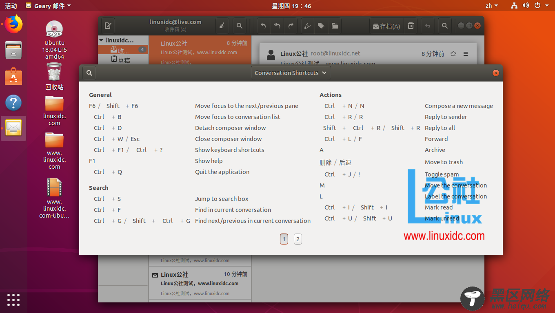Click the reply arrow icon in Geary toolbar
The height and width of the screenshot is (313, 555).
(263, 26)
